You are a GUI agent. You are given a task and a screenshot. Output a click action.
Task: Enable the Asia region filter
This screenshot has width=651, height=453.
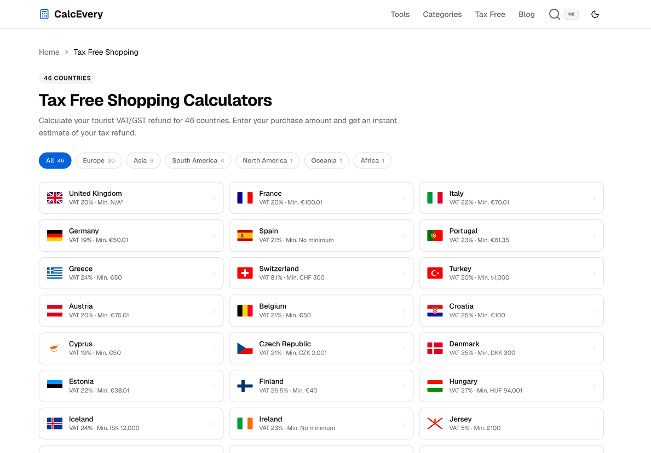pyautogui.click(x=143, y=160)
